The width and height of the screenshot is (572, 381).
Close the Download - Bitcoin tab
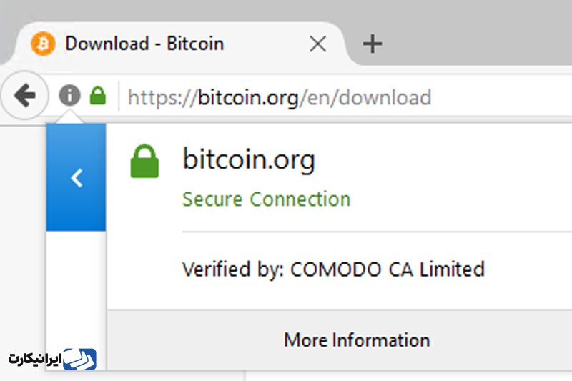pos(317,44)
